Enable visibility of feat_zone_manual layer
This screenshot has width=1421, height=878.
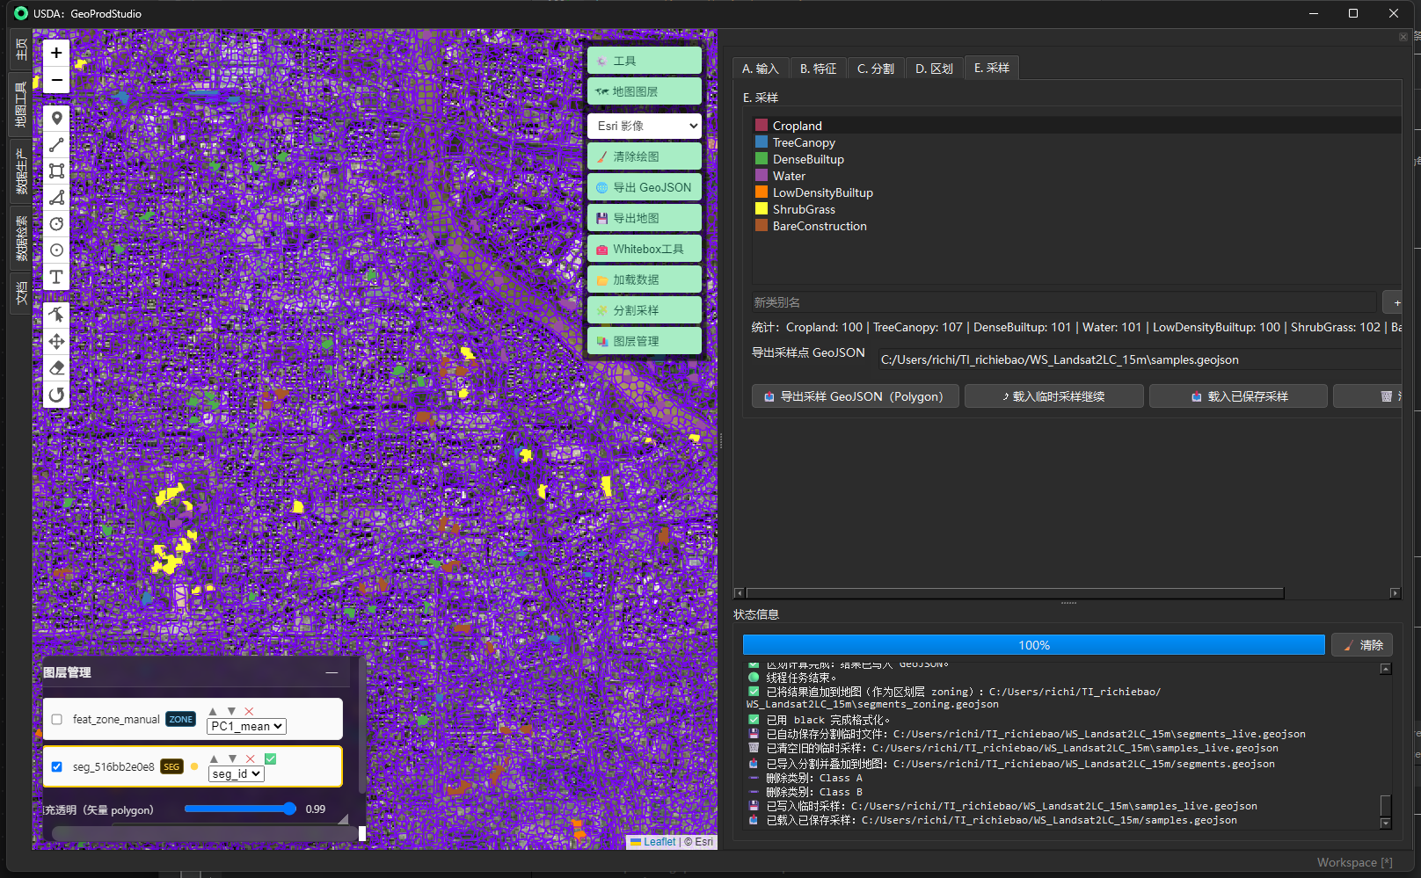tap(56, 718)
